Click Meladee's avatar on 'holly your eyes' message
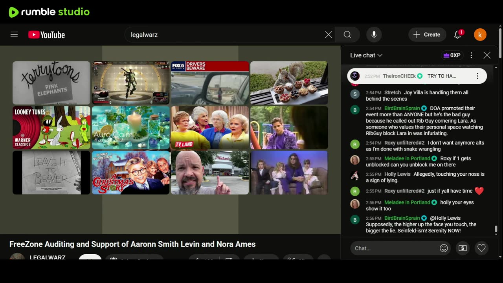 pos(355,204)
